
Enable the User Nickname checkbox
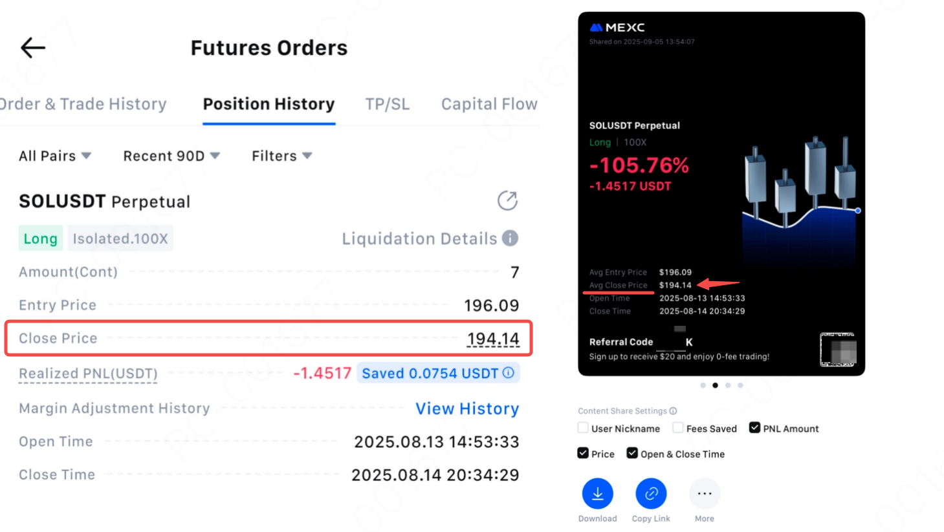click(583, 428)
